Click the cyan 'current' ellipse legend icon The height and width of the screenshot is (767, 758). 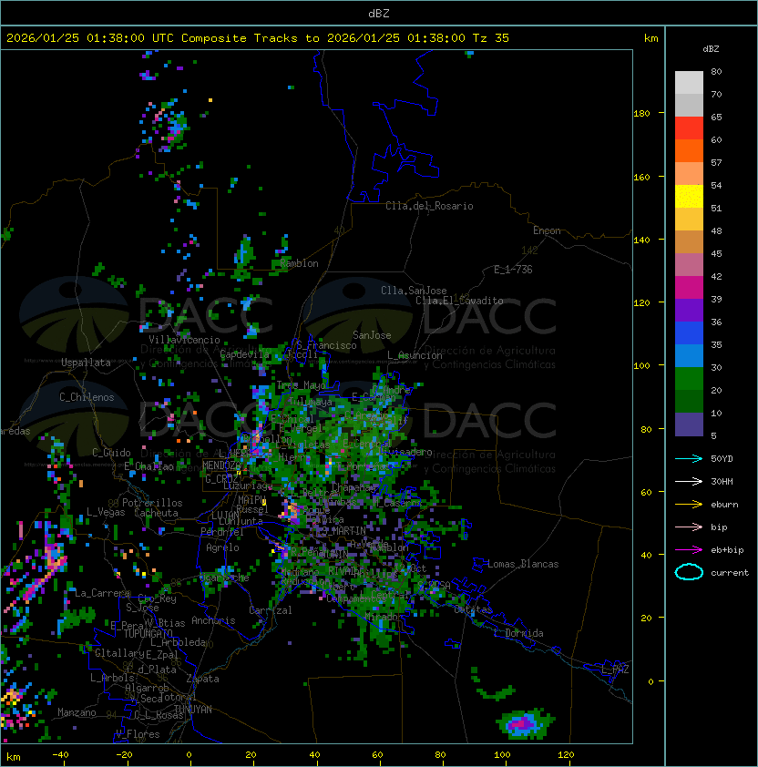689,572
